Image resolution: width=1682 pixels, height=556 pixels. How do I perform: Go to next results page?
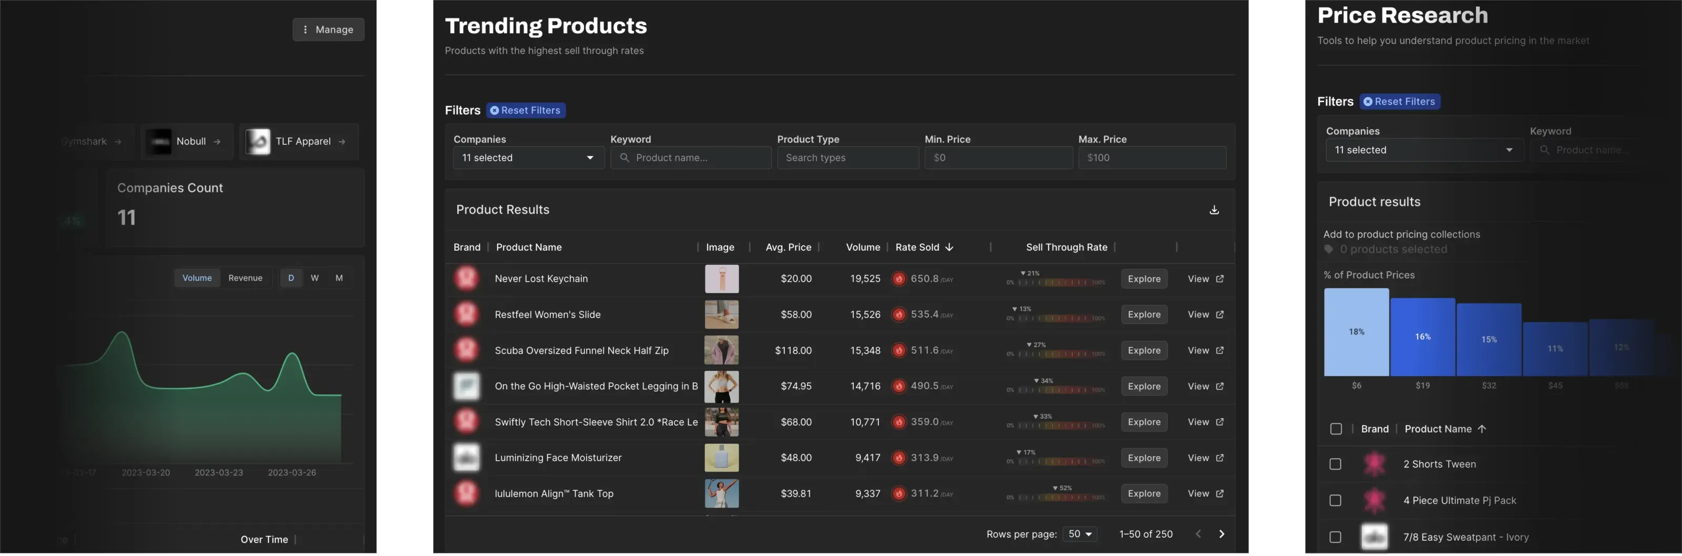[x=1221, y=535]
